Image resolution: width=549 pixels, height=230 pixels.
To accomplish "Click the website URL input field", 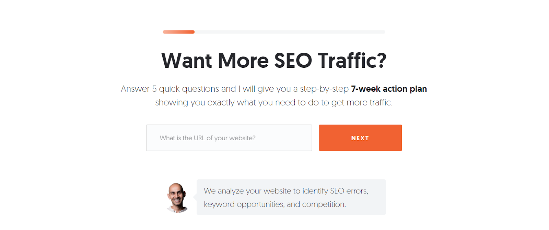I will click(x=229, y=138).
